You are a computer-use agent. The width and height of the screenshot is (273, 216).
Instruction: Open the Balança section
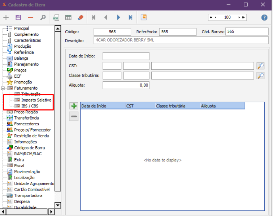(21, 58)
